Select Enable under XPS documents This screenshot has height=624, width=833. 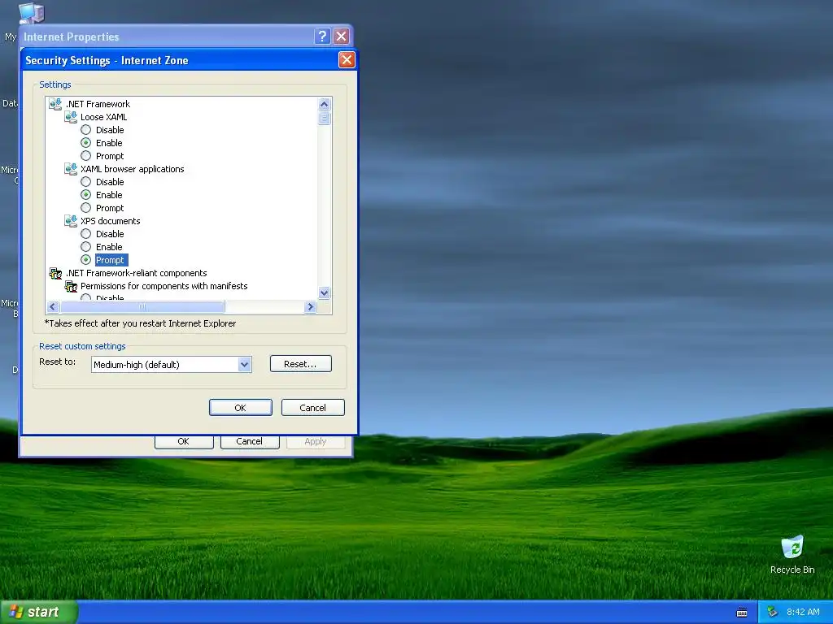coord(85,247)
